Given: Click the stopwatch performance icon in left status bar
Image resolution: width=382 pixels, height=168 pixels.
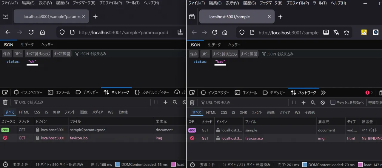Looking at the screenshot, I should coord(5,164).
